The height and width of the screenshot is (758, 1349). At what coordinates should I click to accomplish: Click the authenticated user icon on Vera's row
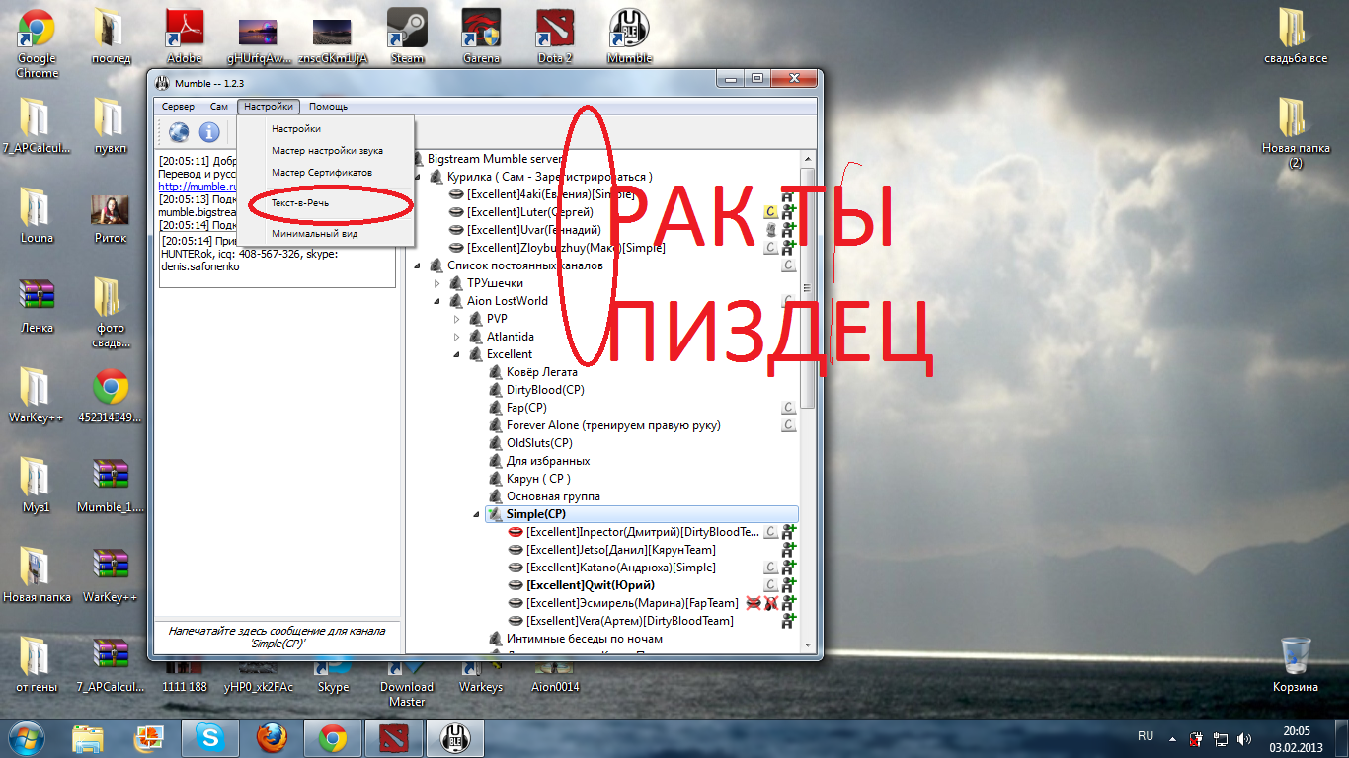(x=789, y=620)
